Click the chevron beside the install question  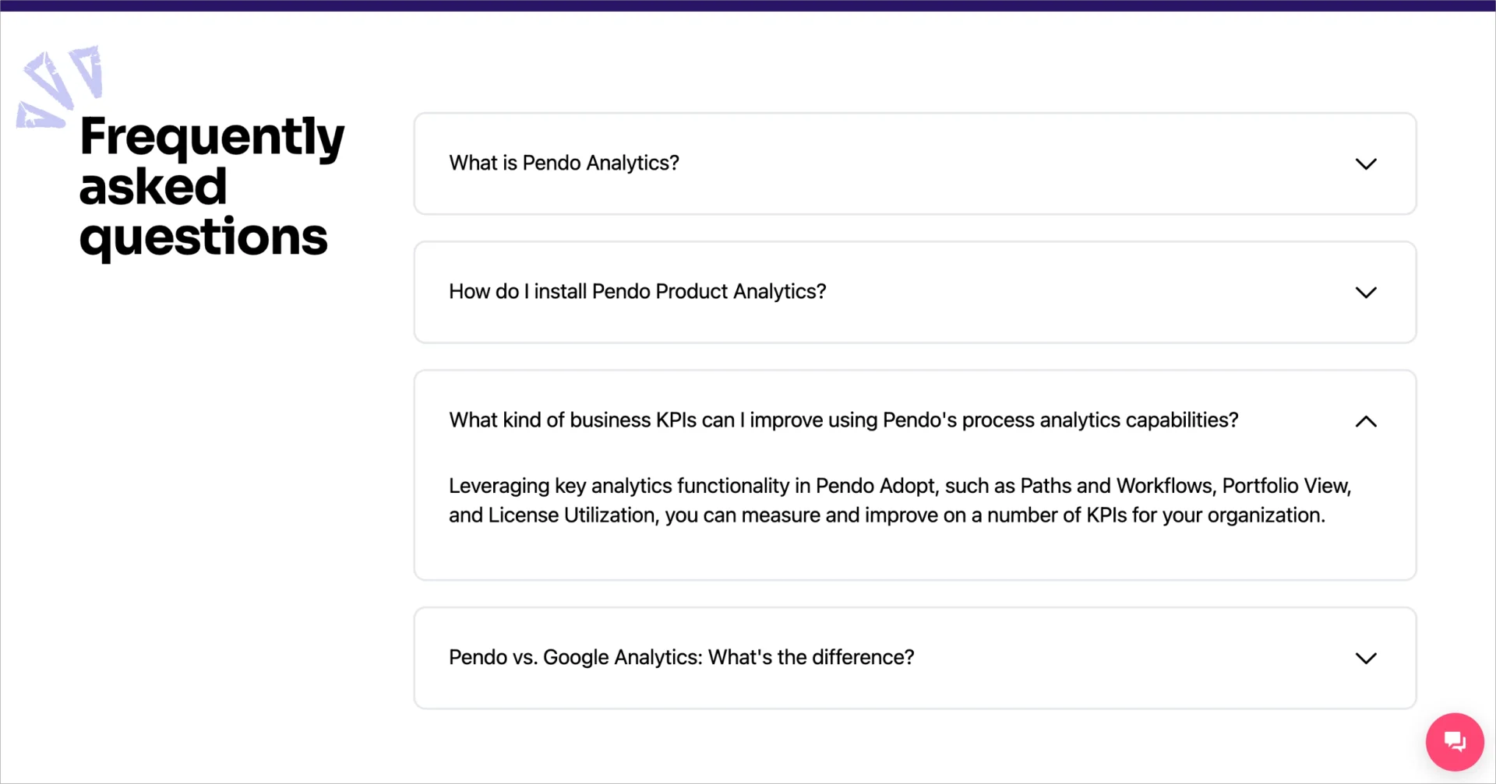tap(1366, 292)
